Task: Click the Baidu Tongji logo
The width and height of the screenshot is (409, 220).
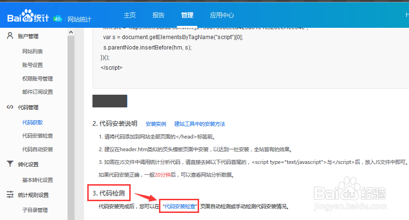Action: point(28,18)
